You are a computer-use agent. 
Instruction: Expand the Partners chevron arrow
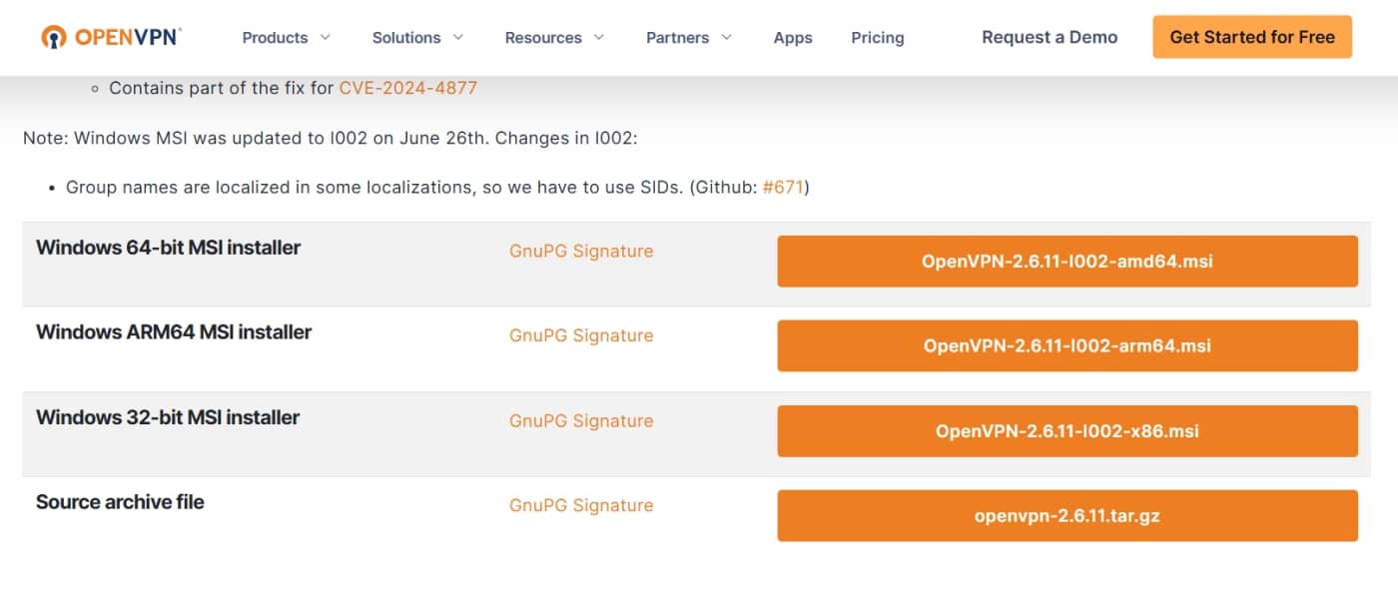[726, 37]
